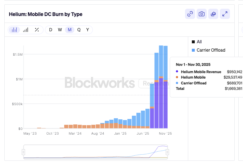Copy the chart link
The image size is (243, 163).
(190, 14)
